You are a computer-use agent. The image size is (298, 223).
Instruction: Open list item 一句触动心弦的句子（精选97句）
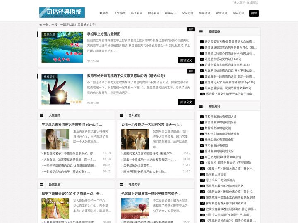click(67, 172)
